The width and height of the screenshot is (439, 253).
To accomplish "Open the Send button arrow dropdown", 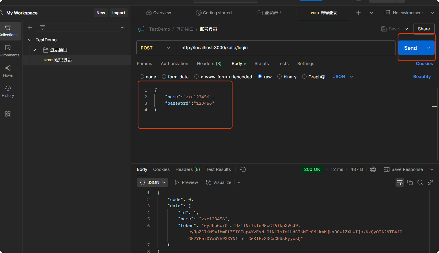I will (x=429, y=48).
